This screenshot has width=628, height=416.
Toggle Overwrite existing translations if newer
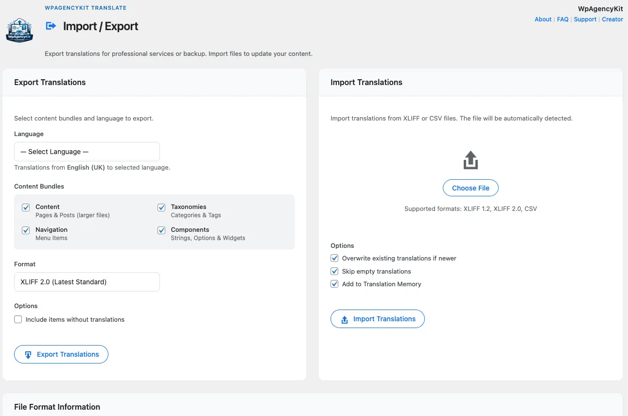pos(334,258)
